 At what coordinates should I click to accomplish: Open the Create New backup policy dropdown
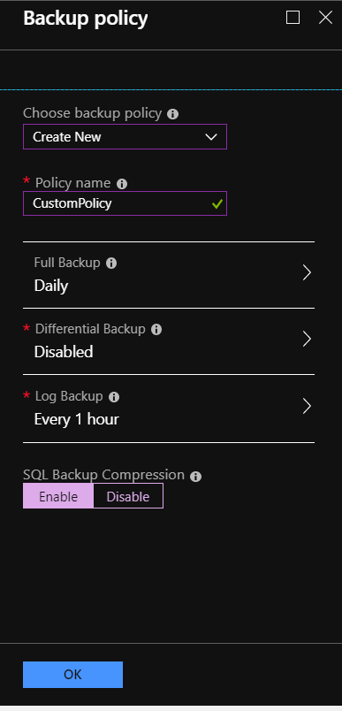point(125,137)
